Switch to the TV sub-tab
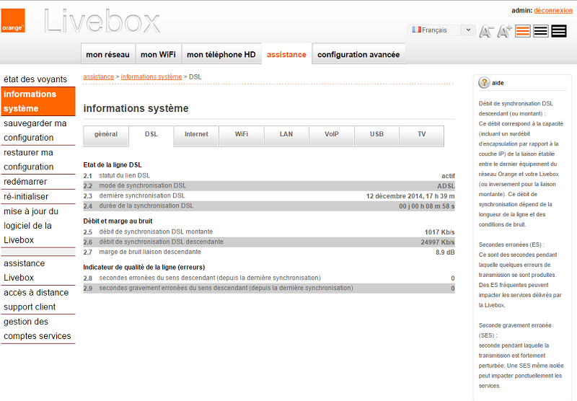Screen dimensions: 577x401 coord(422,136)
